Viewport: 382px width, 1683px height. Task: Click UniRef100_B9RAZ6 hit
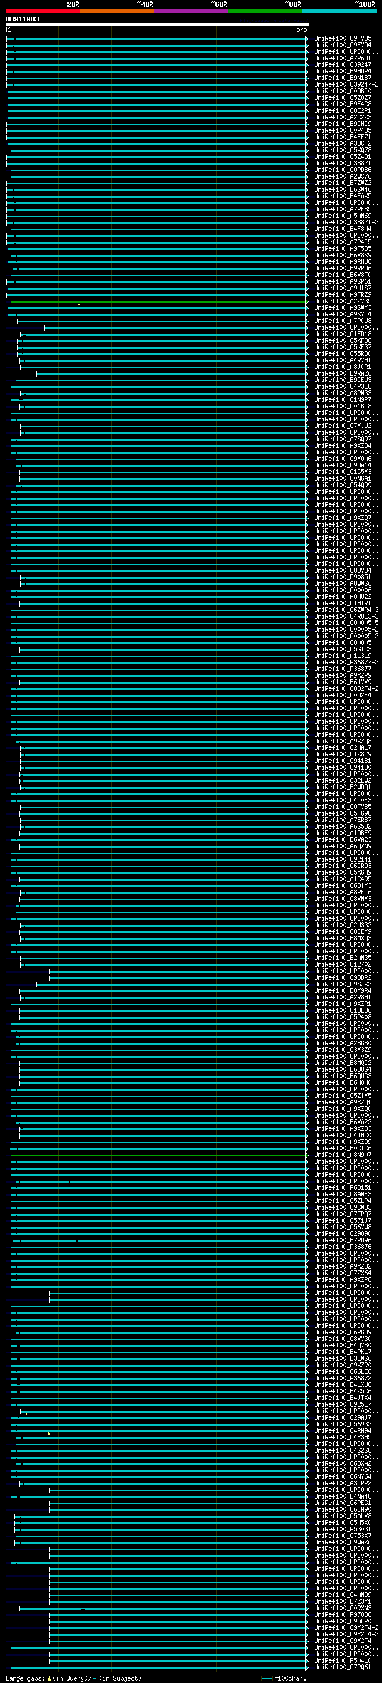pos(343,374)
